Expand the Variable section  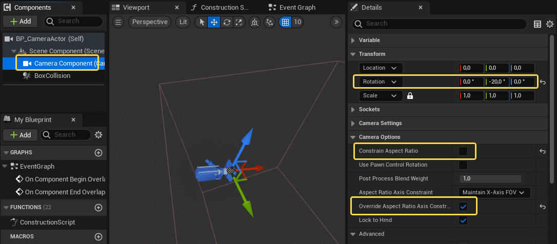point(353,40)
